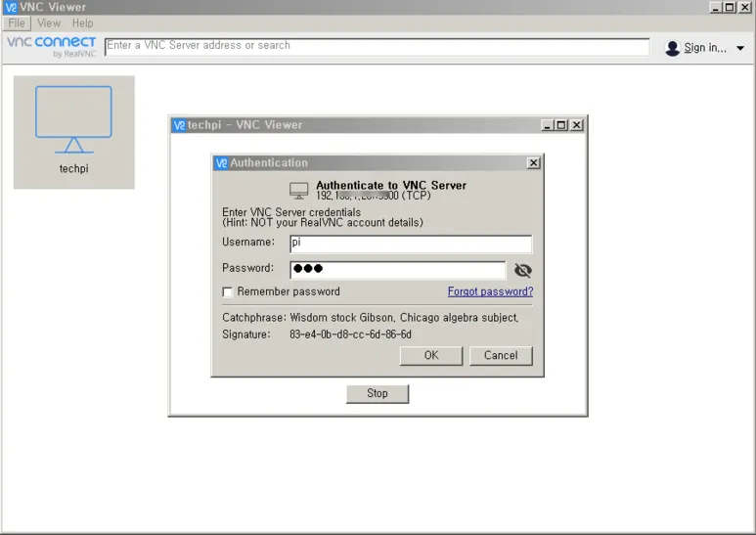Click the techpi window title bar VNC icon
Viewport: 756px width, 535px height.
(179, 125)
